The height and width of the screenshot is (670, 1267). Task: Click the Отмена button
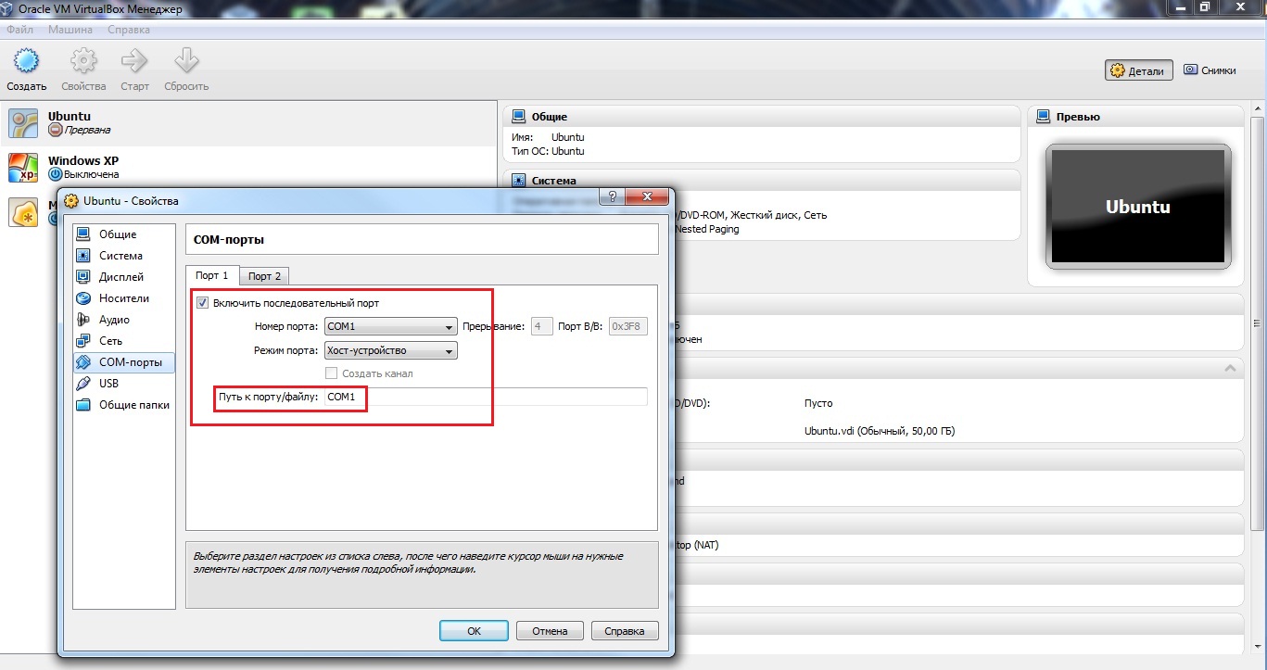click(550, 631)
